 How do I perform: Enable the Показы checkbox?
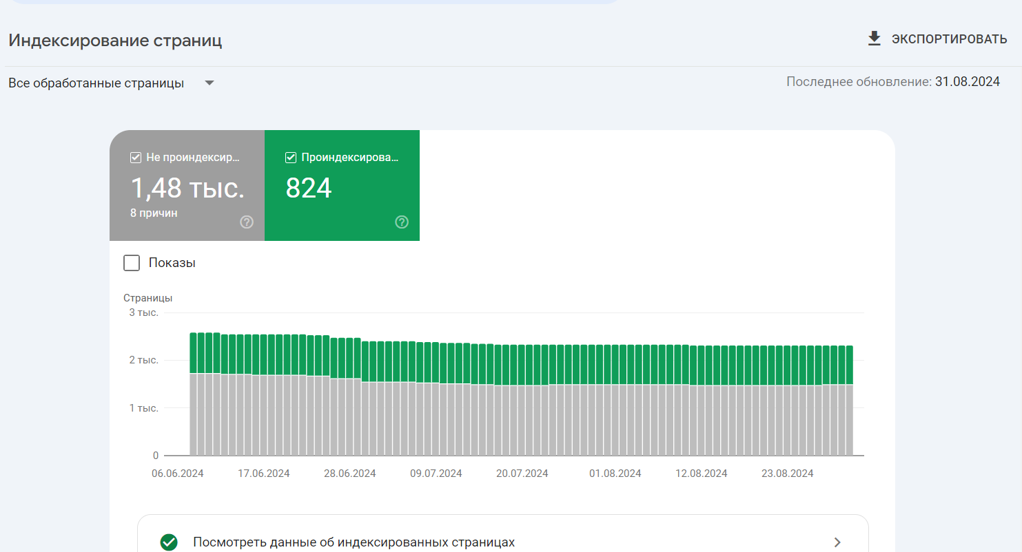(x=132, y=263)
